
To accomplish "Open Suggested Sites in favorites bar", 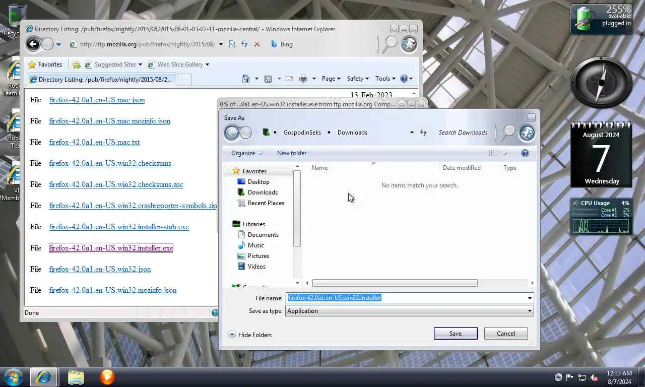I will pos(113,64).
